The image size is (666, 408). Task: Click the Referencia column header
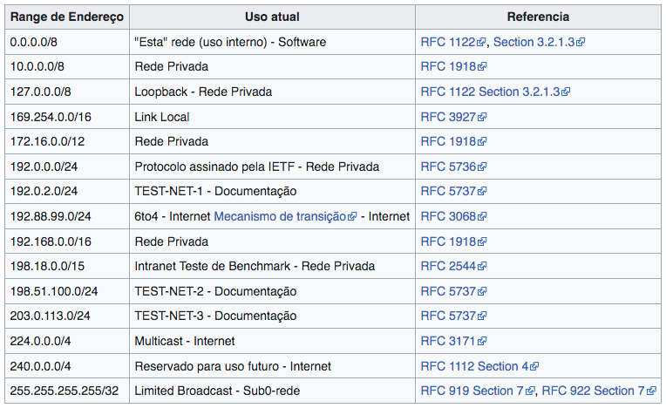pyautogui.click(x=538, y=17)
